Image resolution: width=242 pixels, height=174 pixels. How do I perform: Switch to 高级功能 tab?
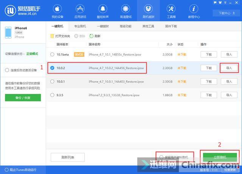(126, 26)
